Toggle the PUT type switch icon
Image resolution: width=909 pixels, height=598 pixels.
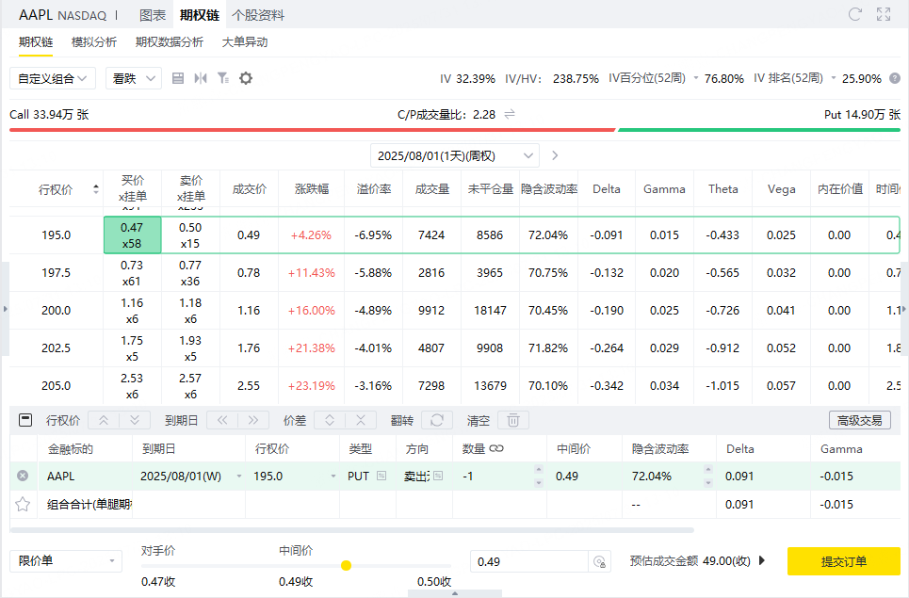(x=381, y=477)
